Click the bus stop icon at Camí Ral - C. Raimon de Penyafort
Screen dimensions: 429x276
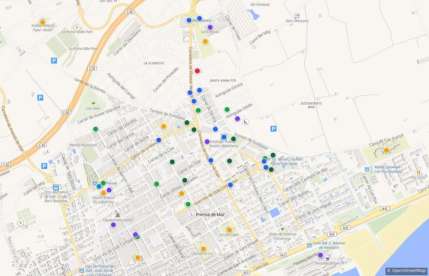(309, 245)
